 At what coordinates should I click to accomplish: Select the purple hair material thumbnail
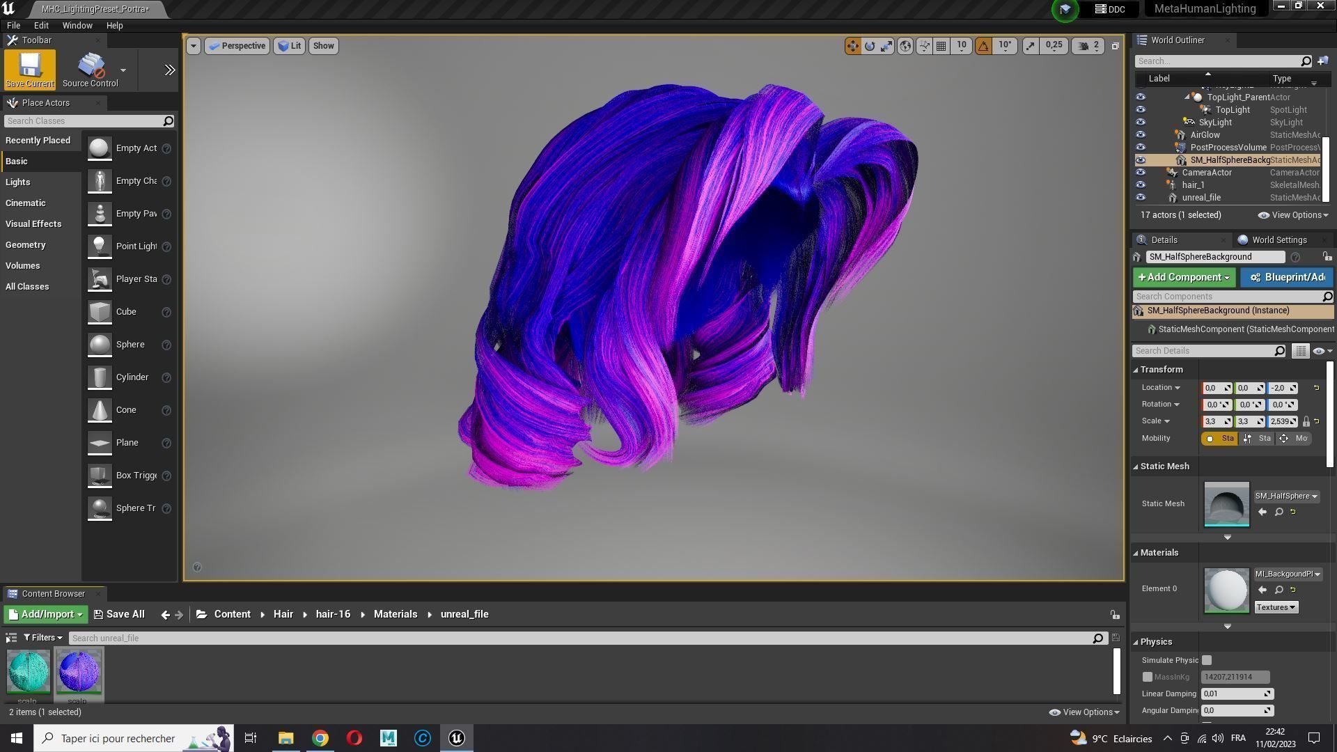coord(79,671)
